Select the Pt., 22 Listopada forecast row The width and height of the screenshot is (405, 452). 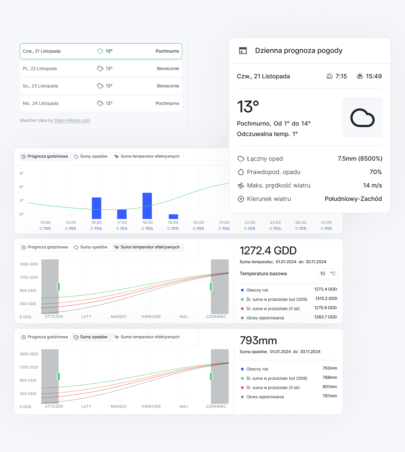tap(101, 69)
